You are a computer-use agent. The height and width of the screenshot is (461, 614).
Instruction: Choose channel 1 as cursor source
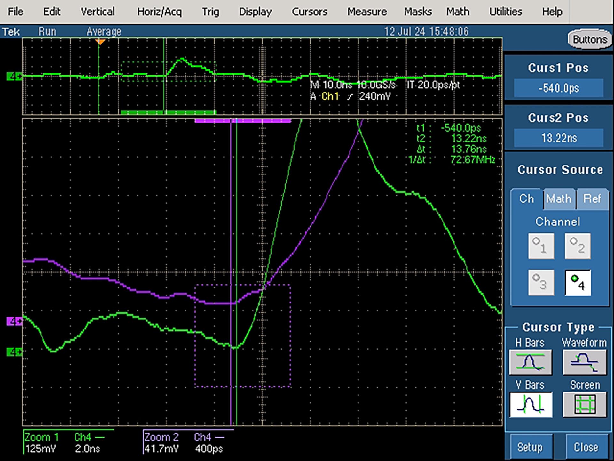[541, 246]
